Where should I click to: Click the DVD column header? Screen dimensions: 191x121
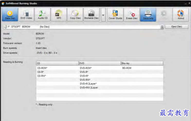click(x=100, y=63)
